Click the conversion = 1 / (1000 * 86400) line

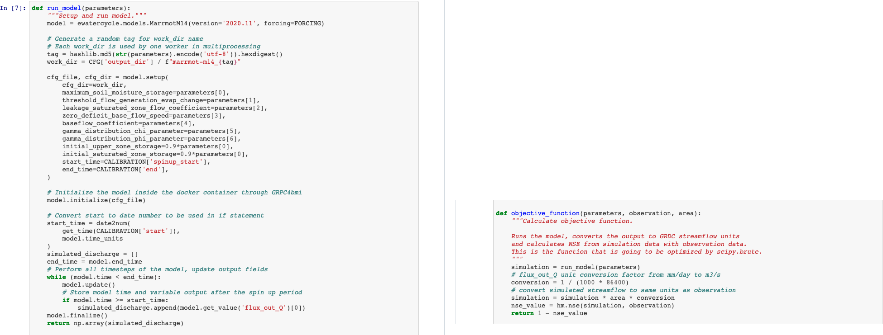(x=570, y=283)
